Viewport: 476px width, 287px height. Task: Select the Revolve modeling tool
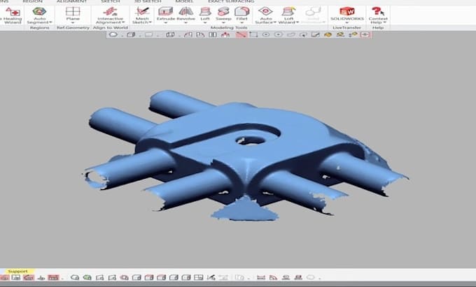pyautogui.click(x=185, y=15)
